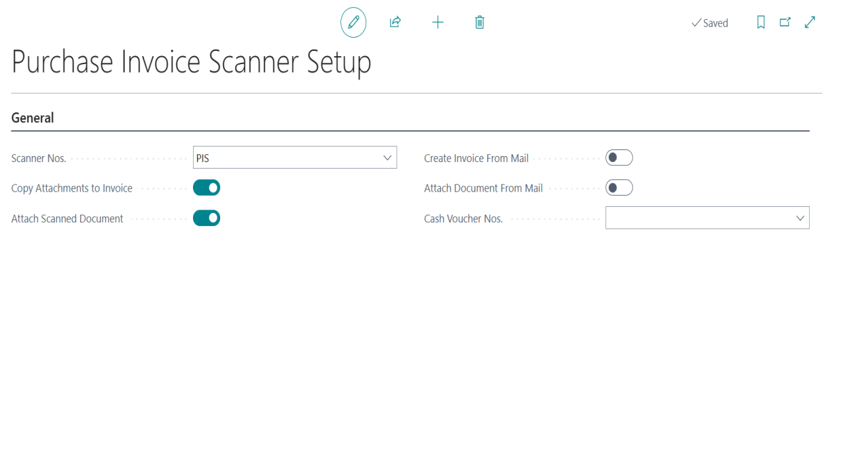This screenshot has width=846, height=476.
Task: Enable Create Invoice From Mail toggle
Action: 619,157
